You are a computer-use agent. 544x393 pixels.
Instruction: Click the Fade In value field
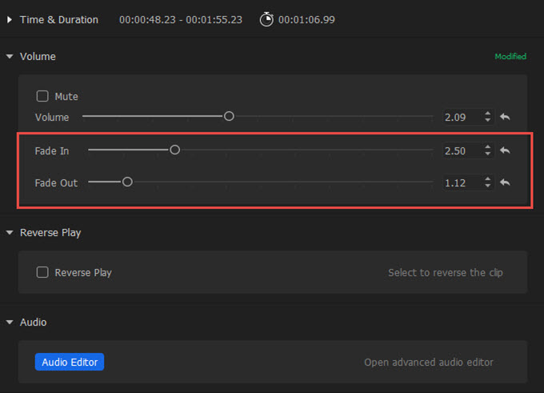(x=461, y=150)
